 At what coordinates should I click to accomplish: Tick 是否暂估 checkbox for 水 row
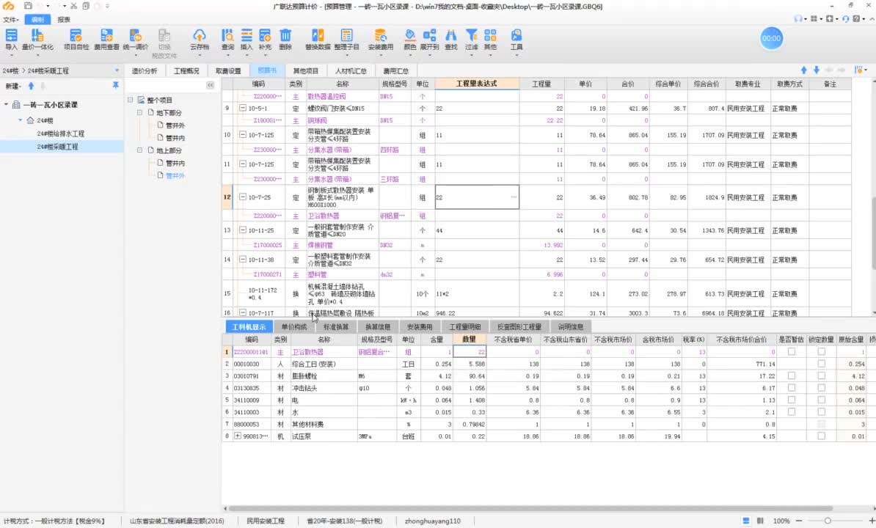(791, 412)
